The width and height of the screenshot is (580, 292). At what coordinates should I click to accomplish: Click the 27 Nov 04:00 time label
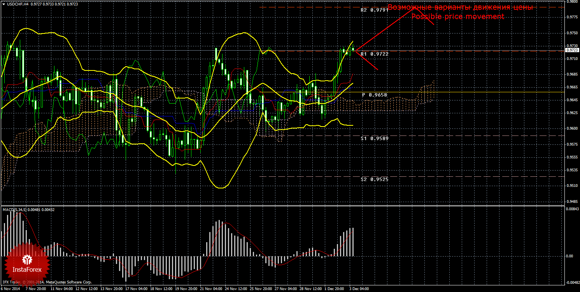coord(286,289)
